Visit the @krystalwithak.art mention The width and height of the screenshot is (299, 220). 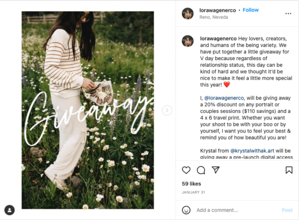pos(252,151)
